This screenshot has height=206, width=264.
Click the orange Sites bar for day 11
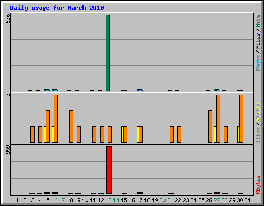[94, 134]
